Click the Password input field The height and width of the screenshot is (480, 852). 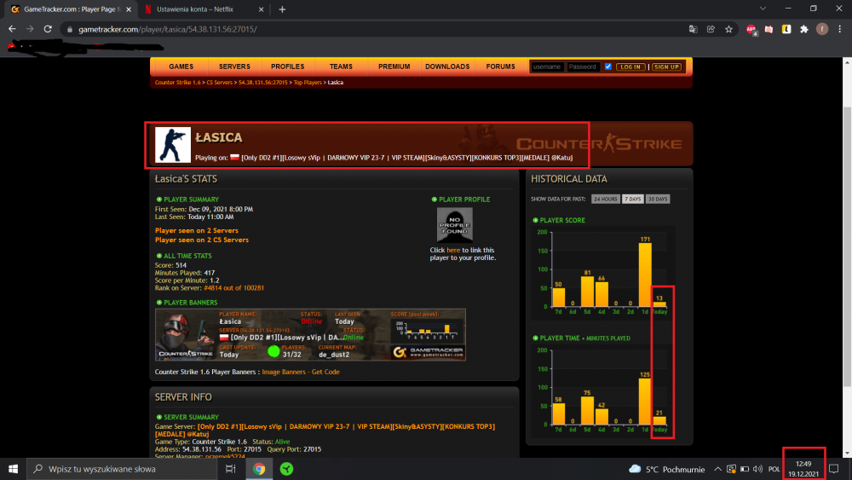point(583,67)
